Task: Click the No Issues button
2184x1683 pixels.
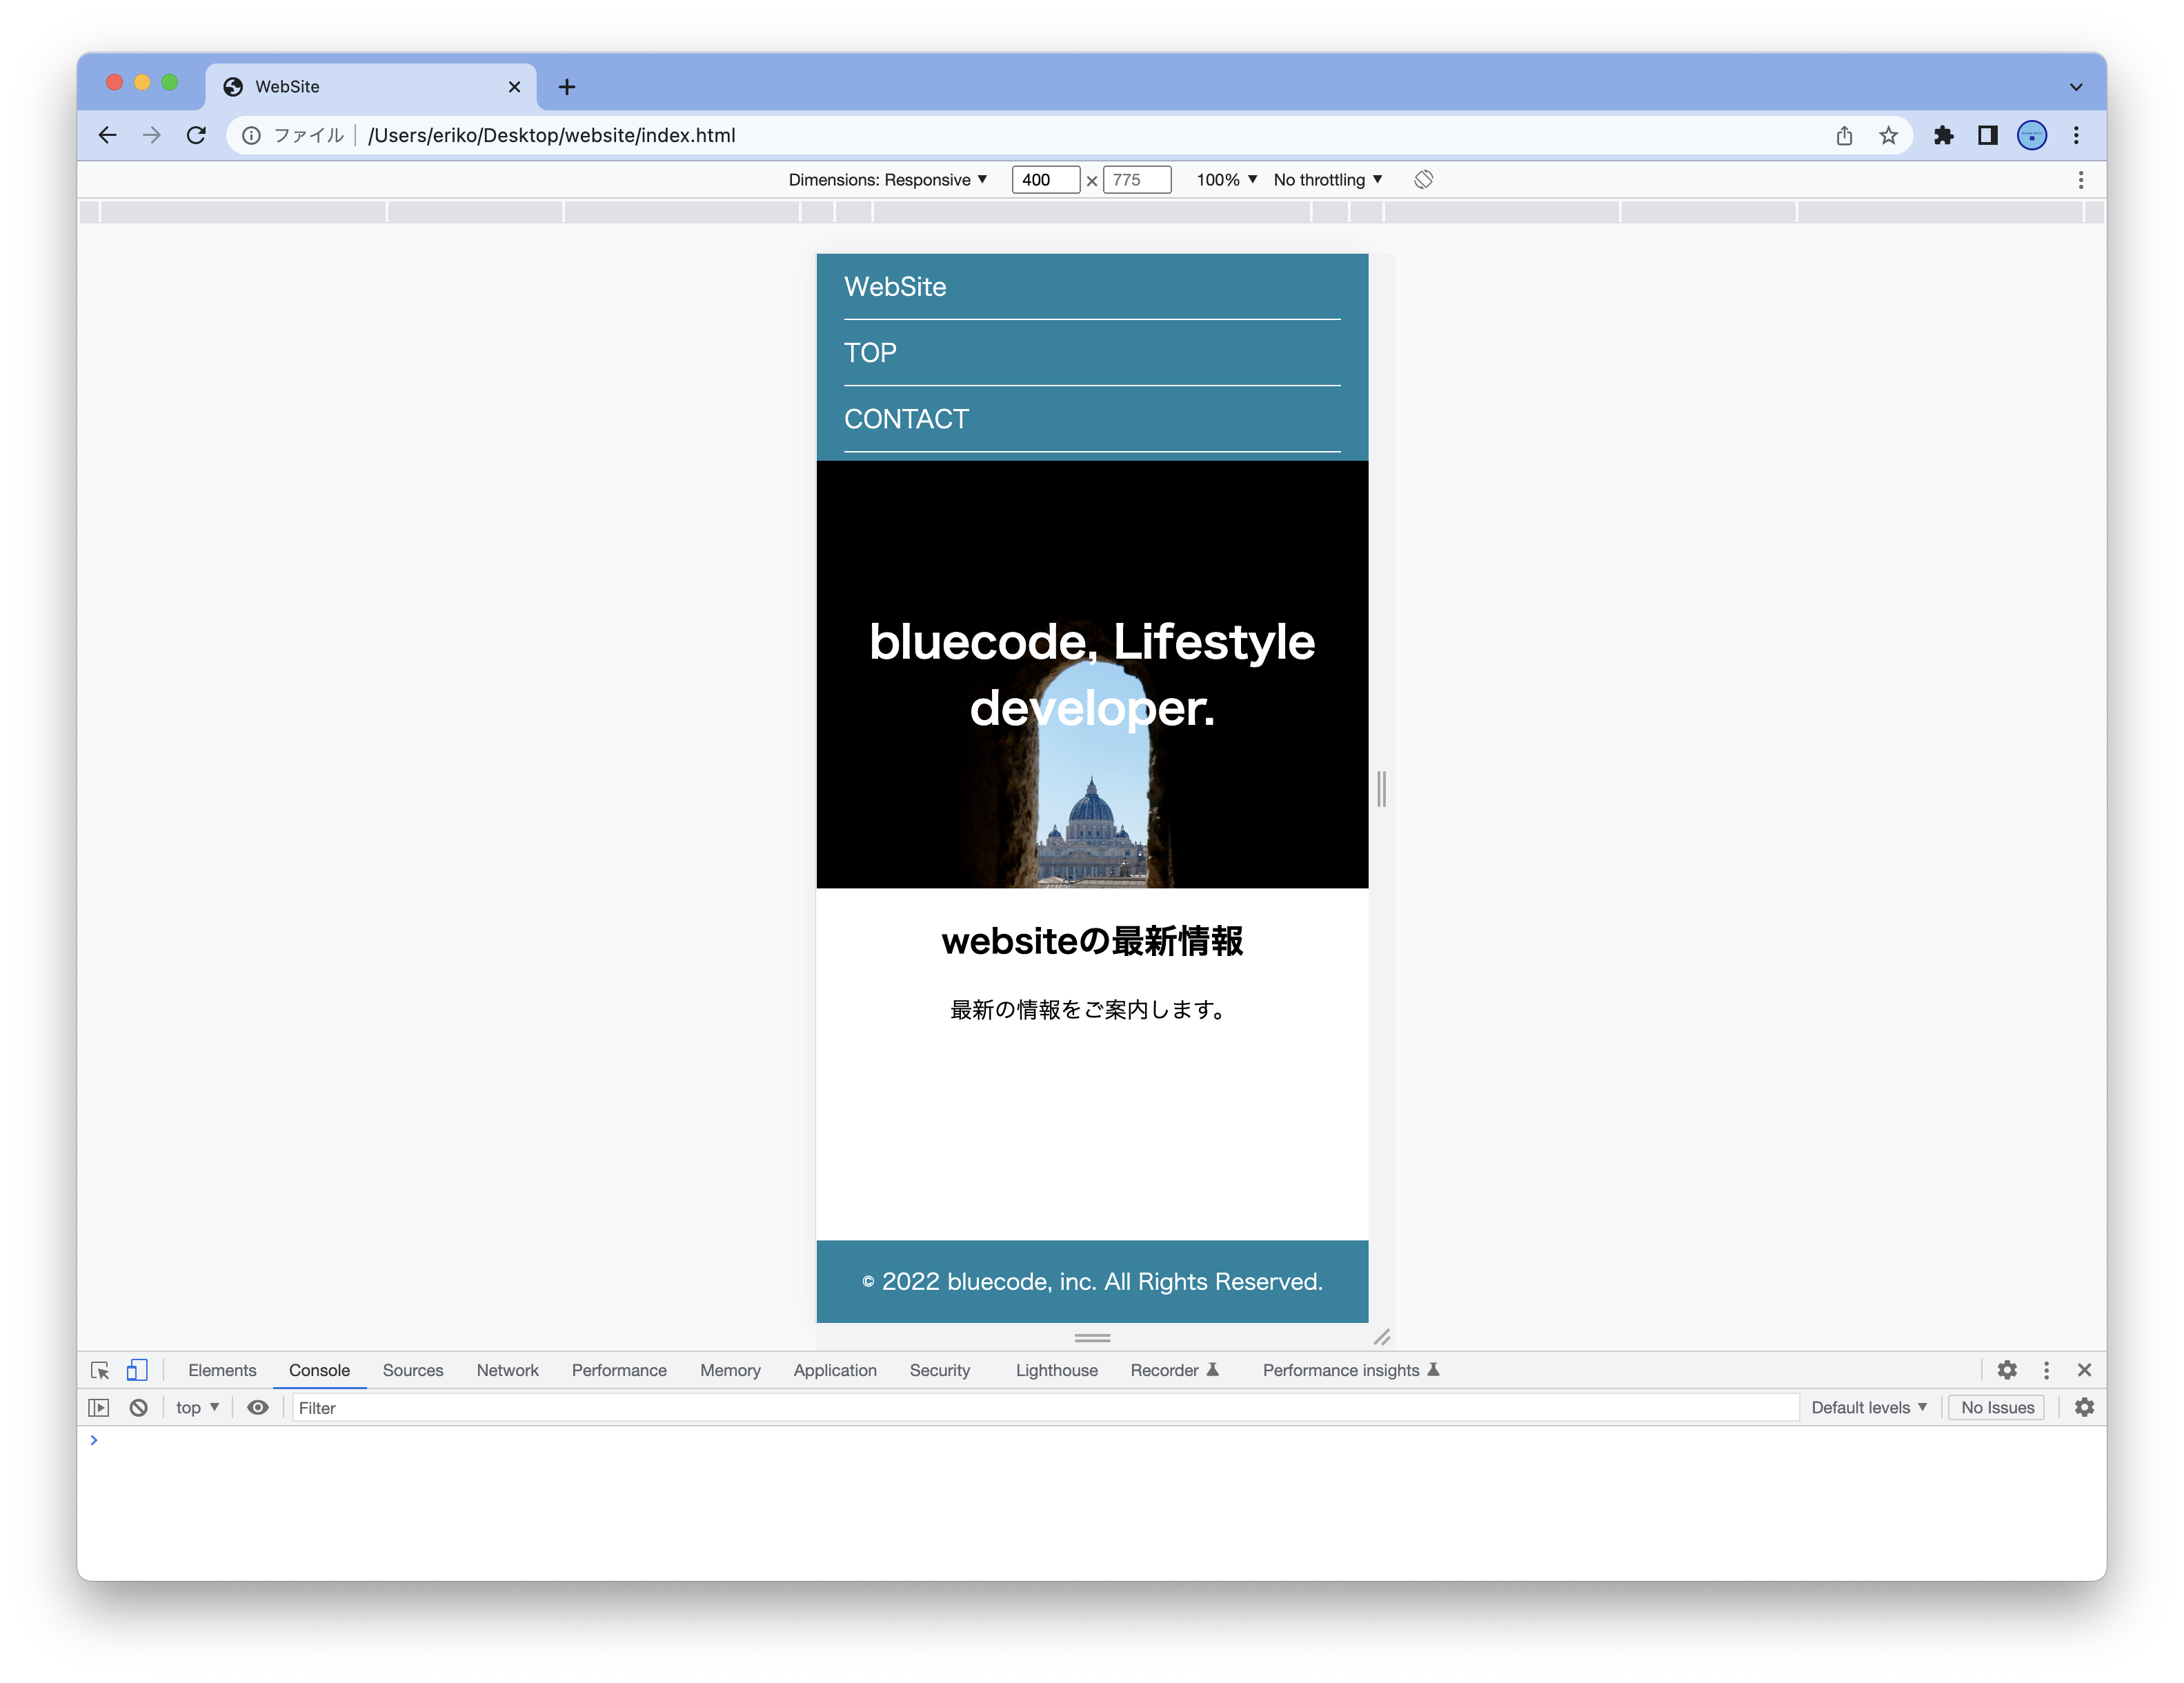Action: click(x=1997, y=1407)
